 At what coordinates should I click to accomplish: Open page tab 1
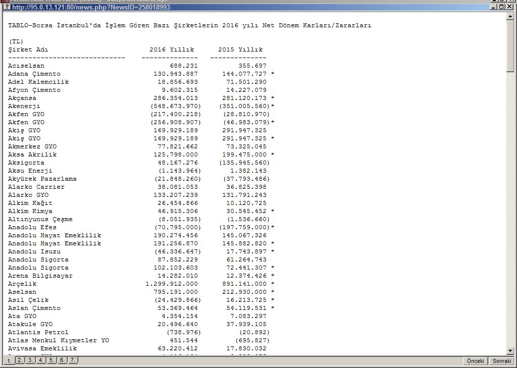[x=10, y=361]
